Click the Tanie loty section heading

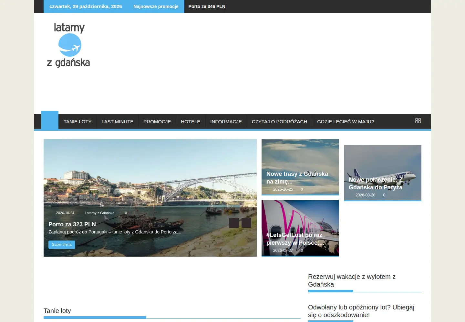(57, 311)
